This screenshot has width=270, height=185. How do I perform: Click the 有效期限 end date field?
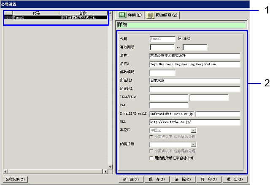coord(195,47)
